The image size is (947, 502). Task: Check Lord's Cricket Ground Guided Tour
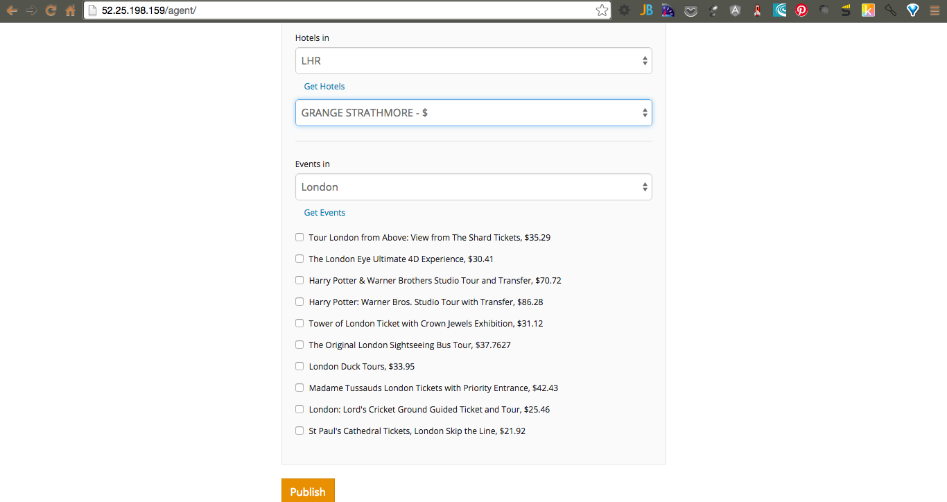[299, 409]
